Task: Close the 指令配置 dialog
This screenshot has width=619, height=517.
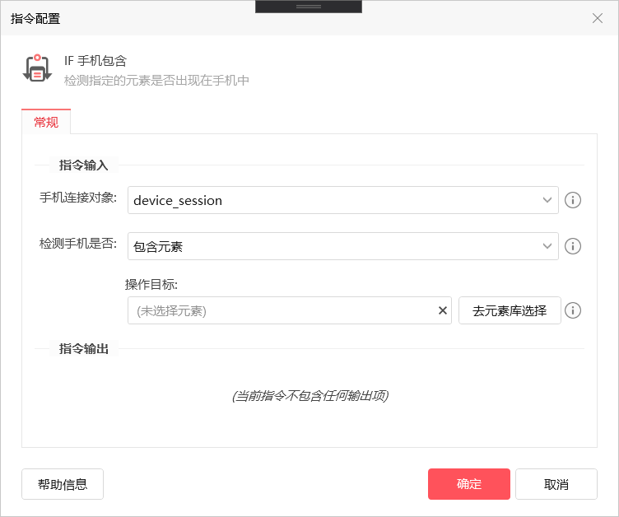Action: pyautogui.click(x=598, y=18)
